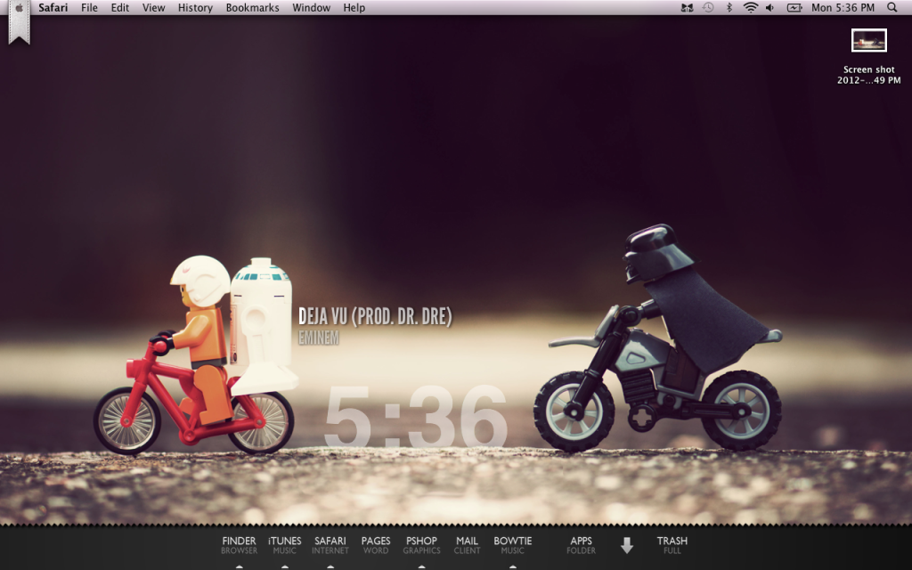Launch Pages from the dock
This screenshot has width=912, height=570.
pos(376,545)
